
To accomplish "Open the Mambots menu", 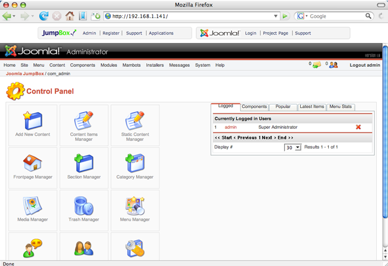I will [131, 65].
